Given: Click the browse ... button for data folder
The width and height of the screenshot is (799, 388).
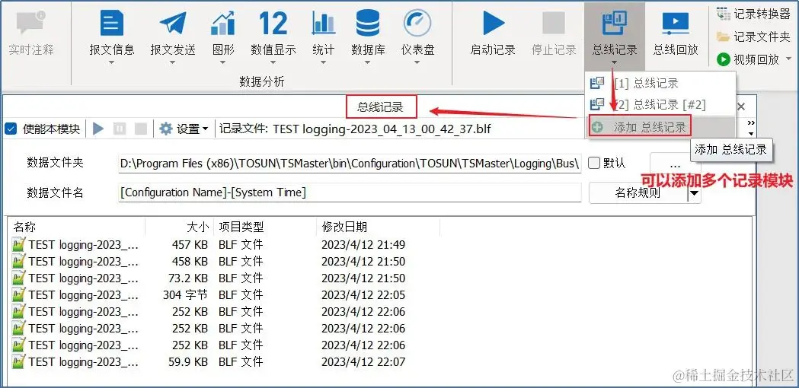Looking at the screenshot, I should [675, 164].
